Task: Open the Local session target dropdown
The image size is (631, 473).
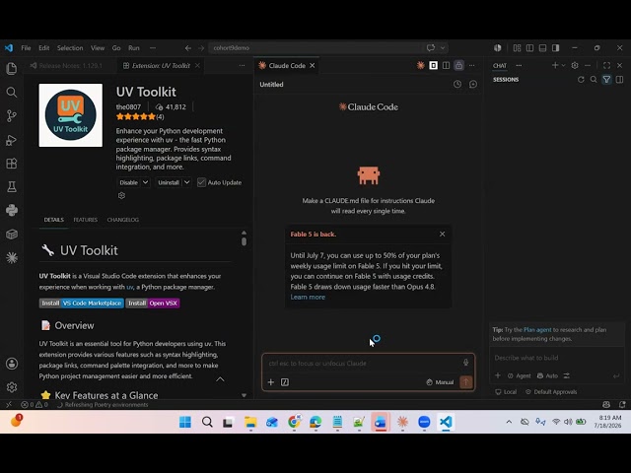Action: click(506, 392)
